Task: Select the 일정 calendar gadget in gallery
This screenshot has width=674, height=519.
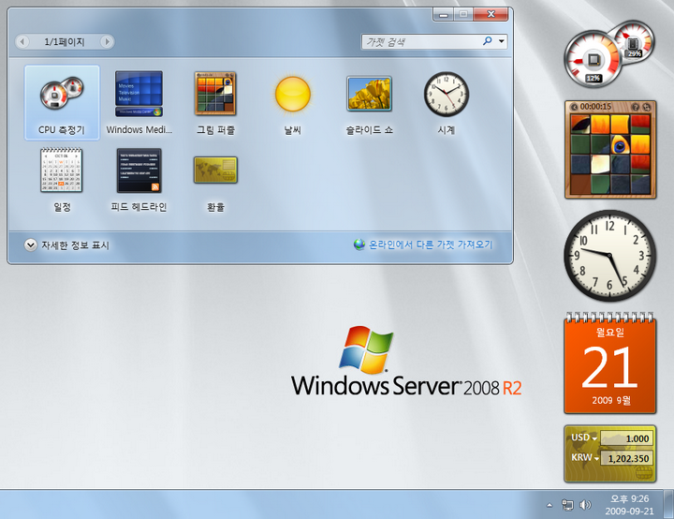Action: coord(62,170)
